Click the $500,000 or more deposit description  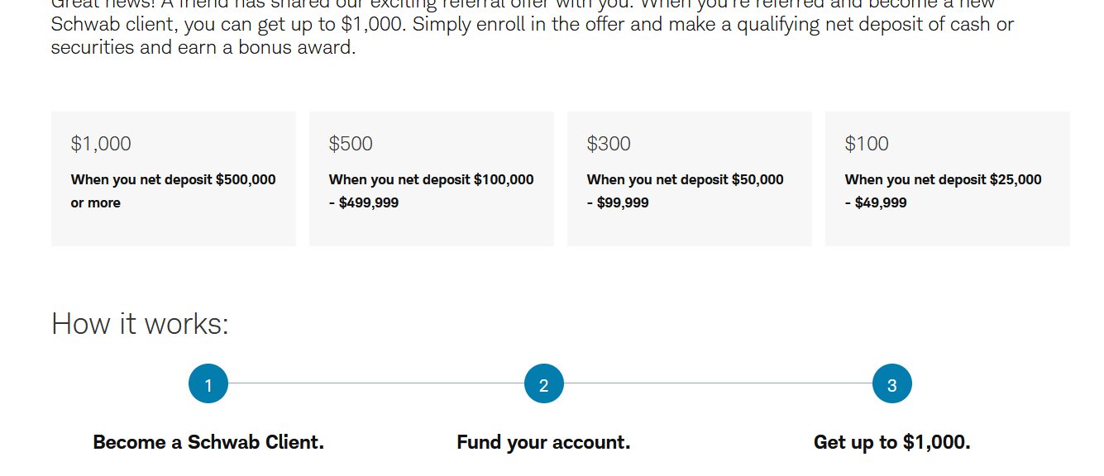(x=174, y=191)
